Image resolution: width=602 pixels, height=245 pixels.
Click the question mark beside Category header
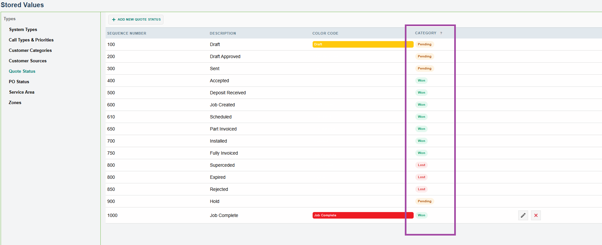(x=441, y=33)
